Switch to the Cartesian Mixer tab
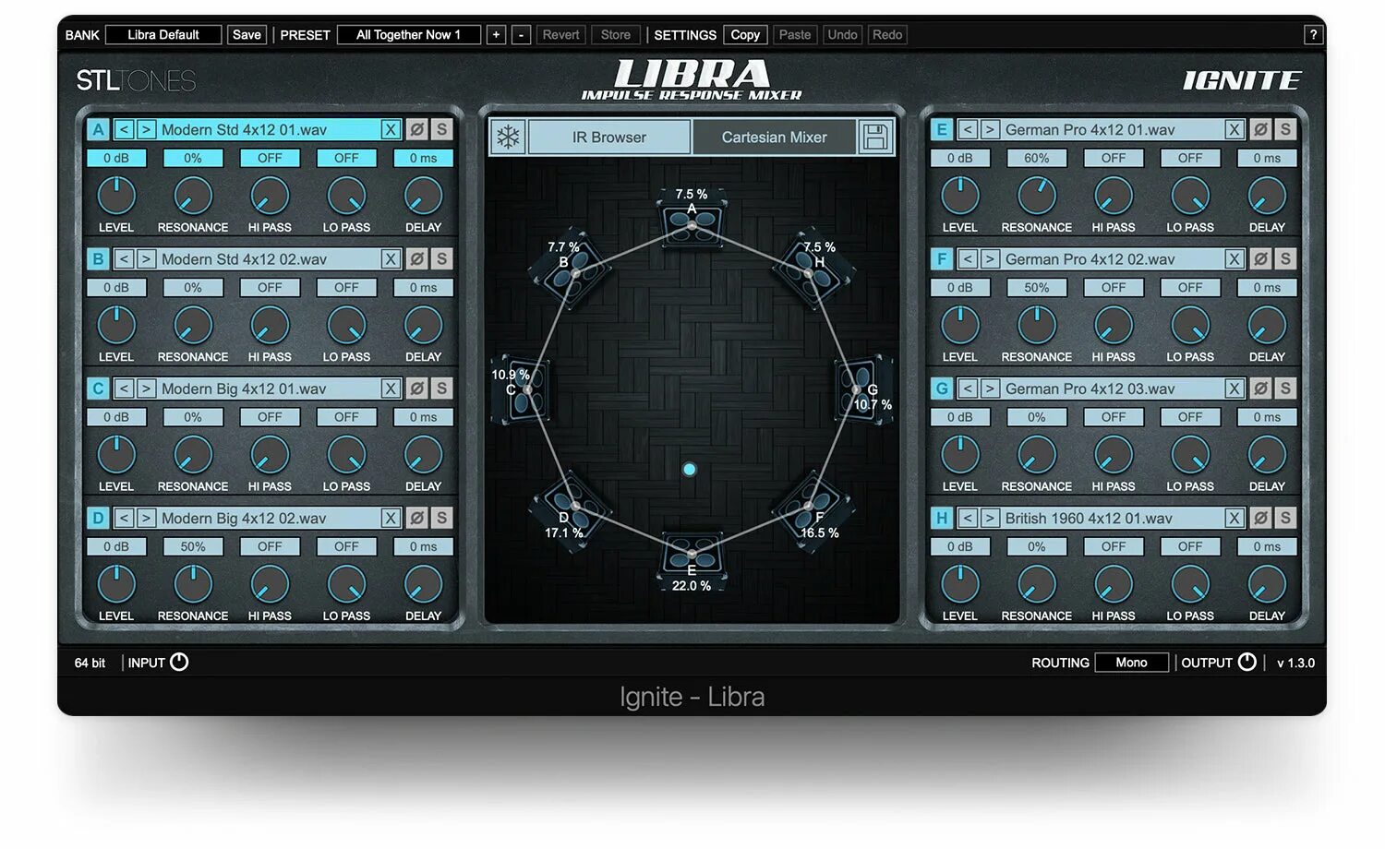The height and width of the screenshot is (849, 1385). (774, 137)
